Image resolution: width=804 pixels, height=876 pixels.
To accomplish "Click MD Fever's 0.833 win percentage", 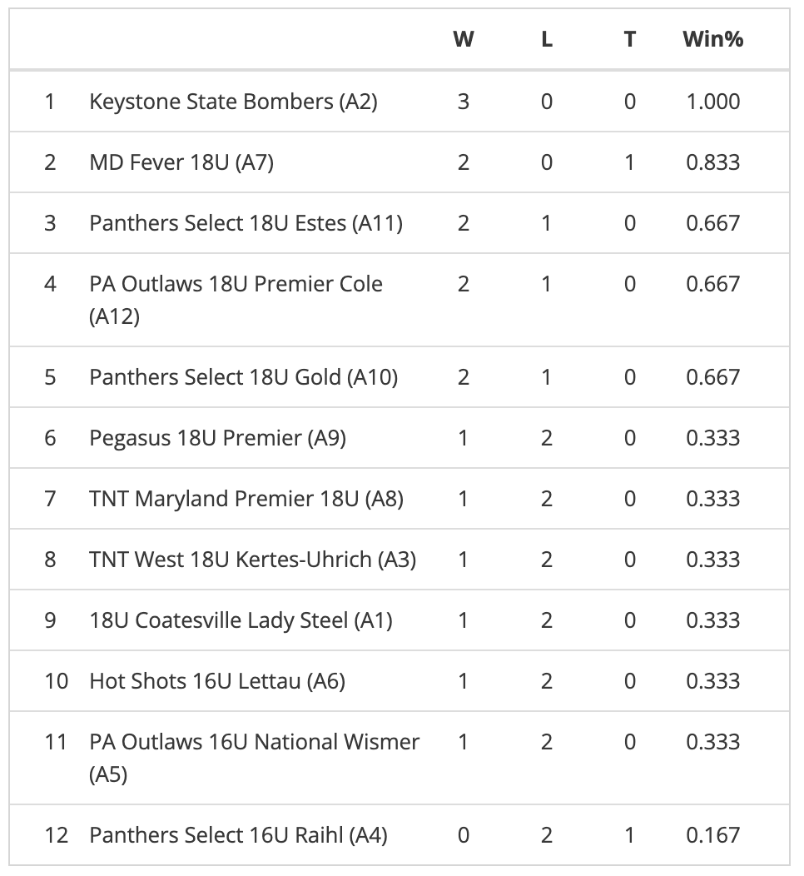I will point(712,162).
